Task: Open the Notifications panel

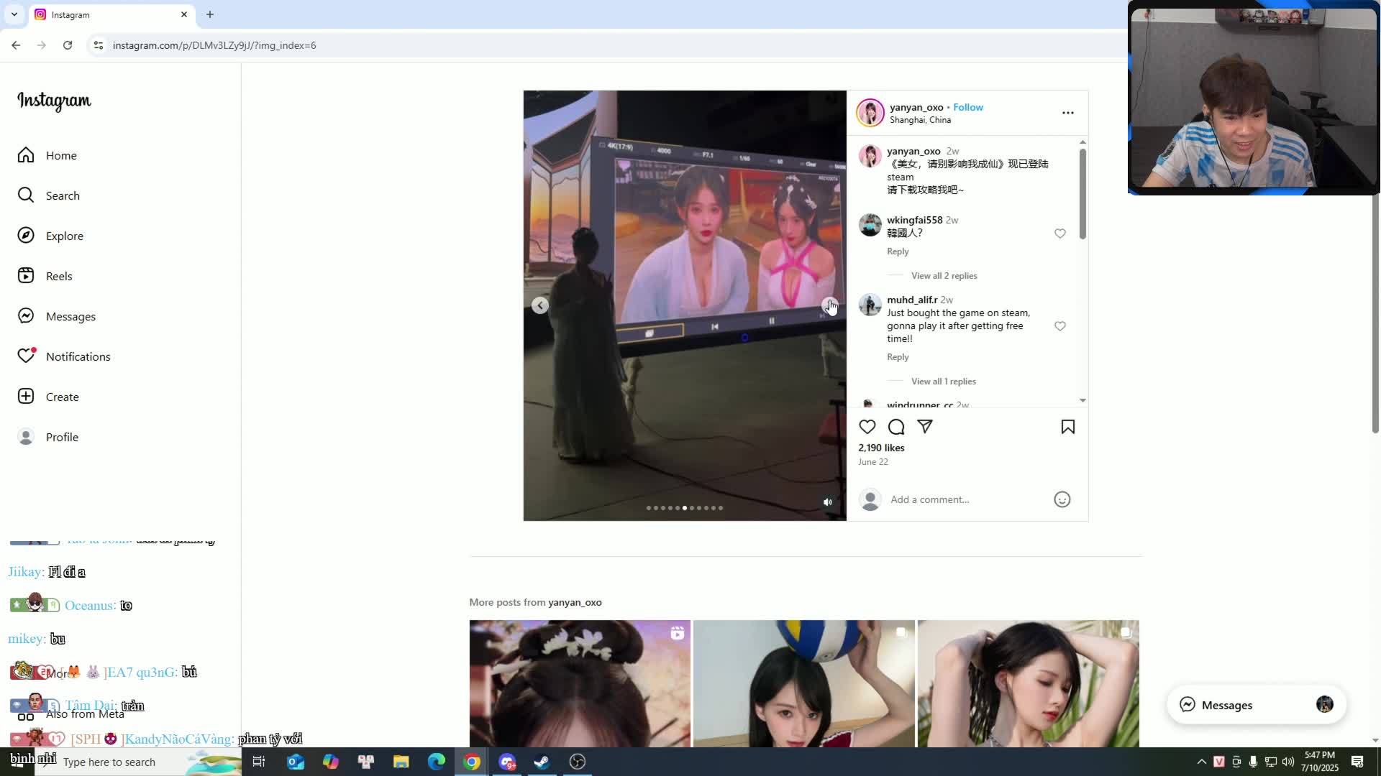Action: click(x=78, y=356)
